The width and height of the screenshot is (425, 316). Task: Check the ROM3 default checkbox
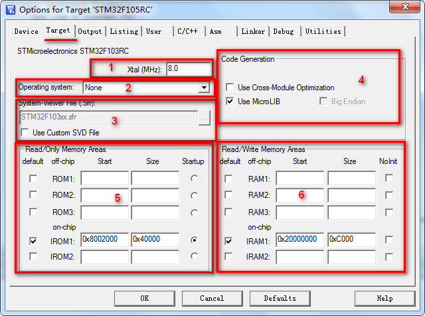(33, 212)
